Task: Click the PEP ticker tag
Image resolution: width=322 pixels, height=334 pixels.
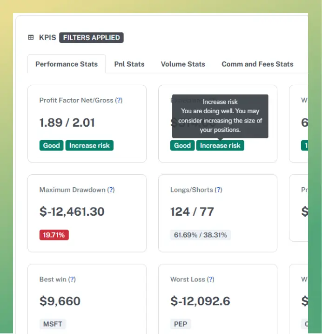Action: pos(181,324)
